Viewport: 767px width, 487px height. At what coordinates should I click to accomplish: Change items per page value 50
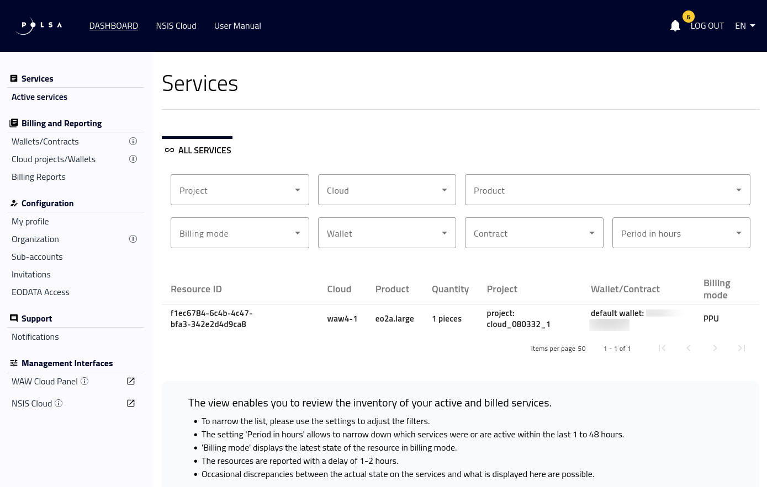coord(581,349)
